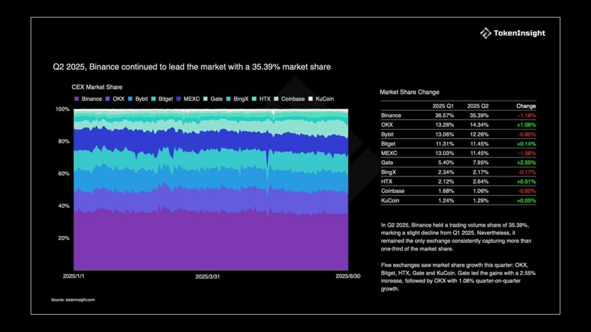Click the Coinbase row name in table
The image size is (591, 332).
click(x=393, y=191)
